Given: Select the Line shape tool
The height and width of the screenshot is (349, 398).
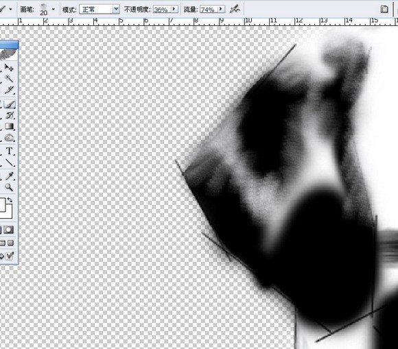Looking at the screenshot, I should pos(10,163).
